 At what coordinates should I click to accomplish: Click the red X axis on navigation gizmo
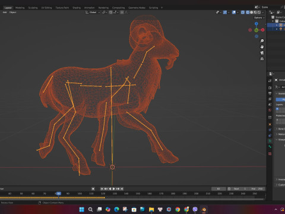262,30
